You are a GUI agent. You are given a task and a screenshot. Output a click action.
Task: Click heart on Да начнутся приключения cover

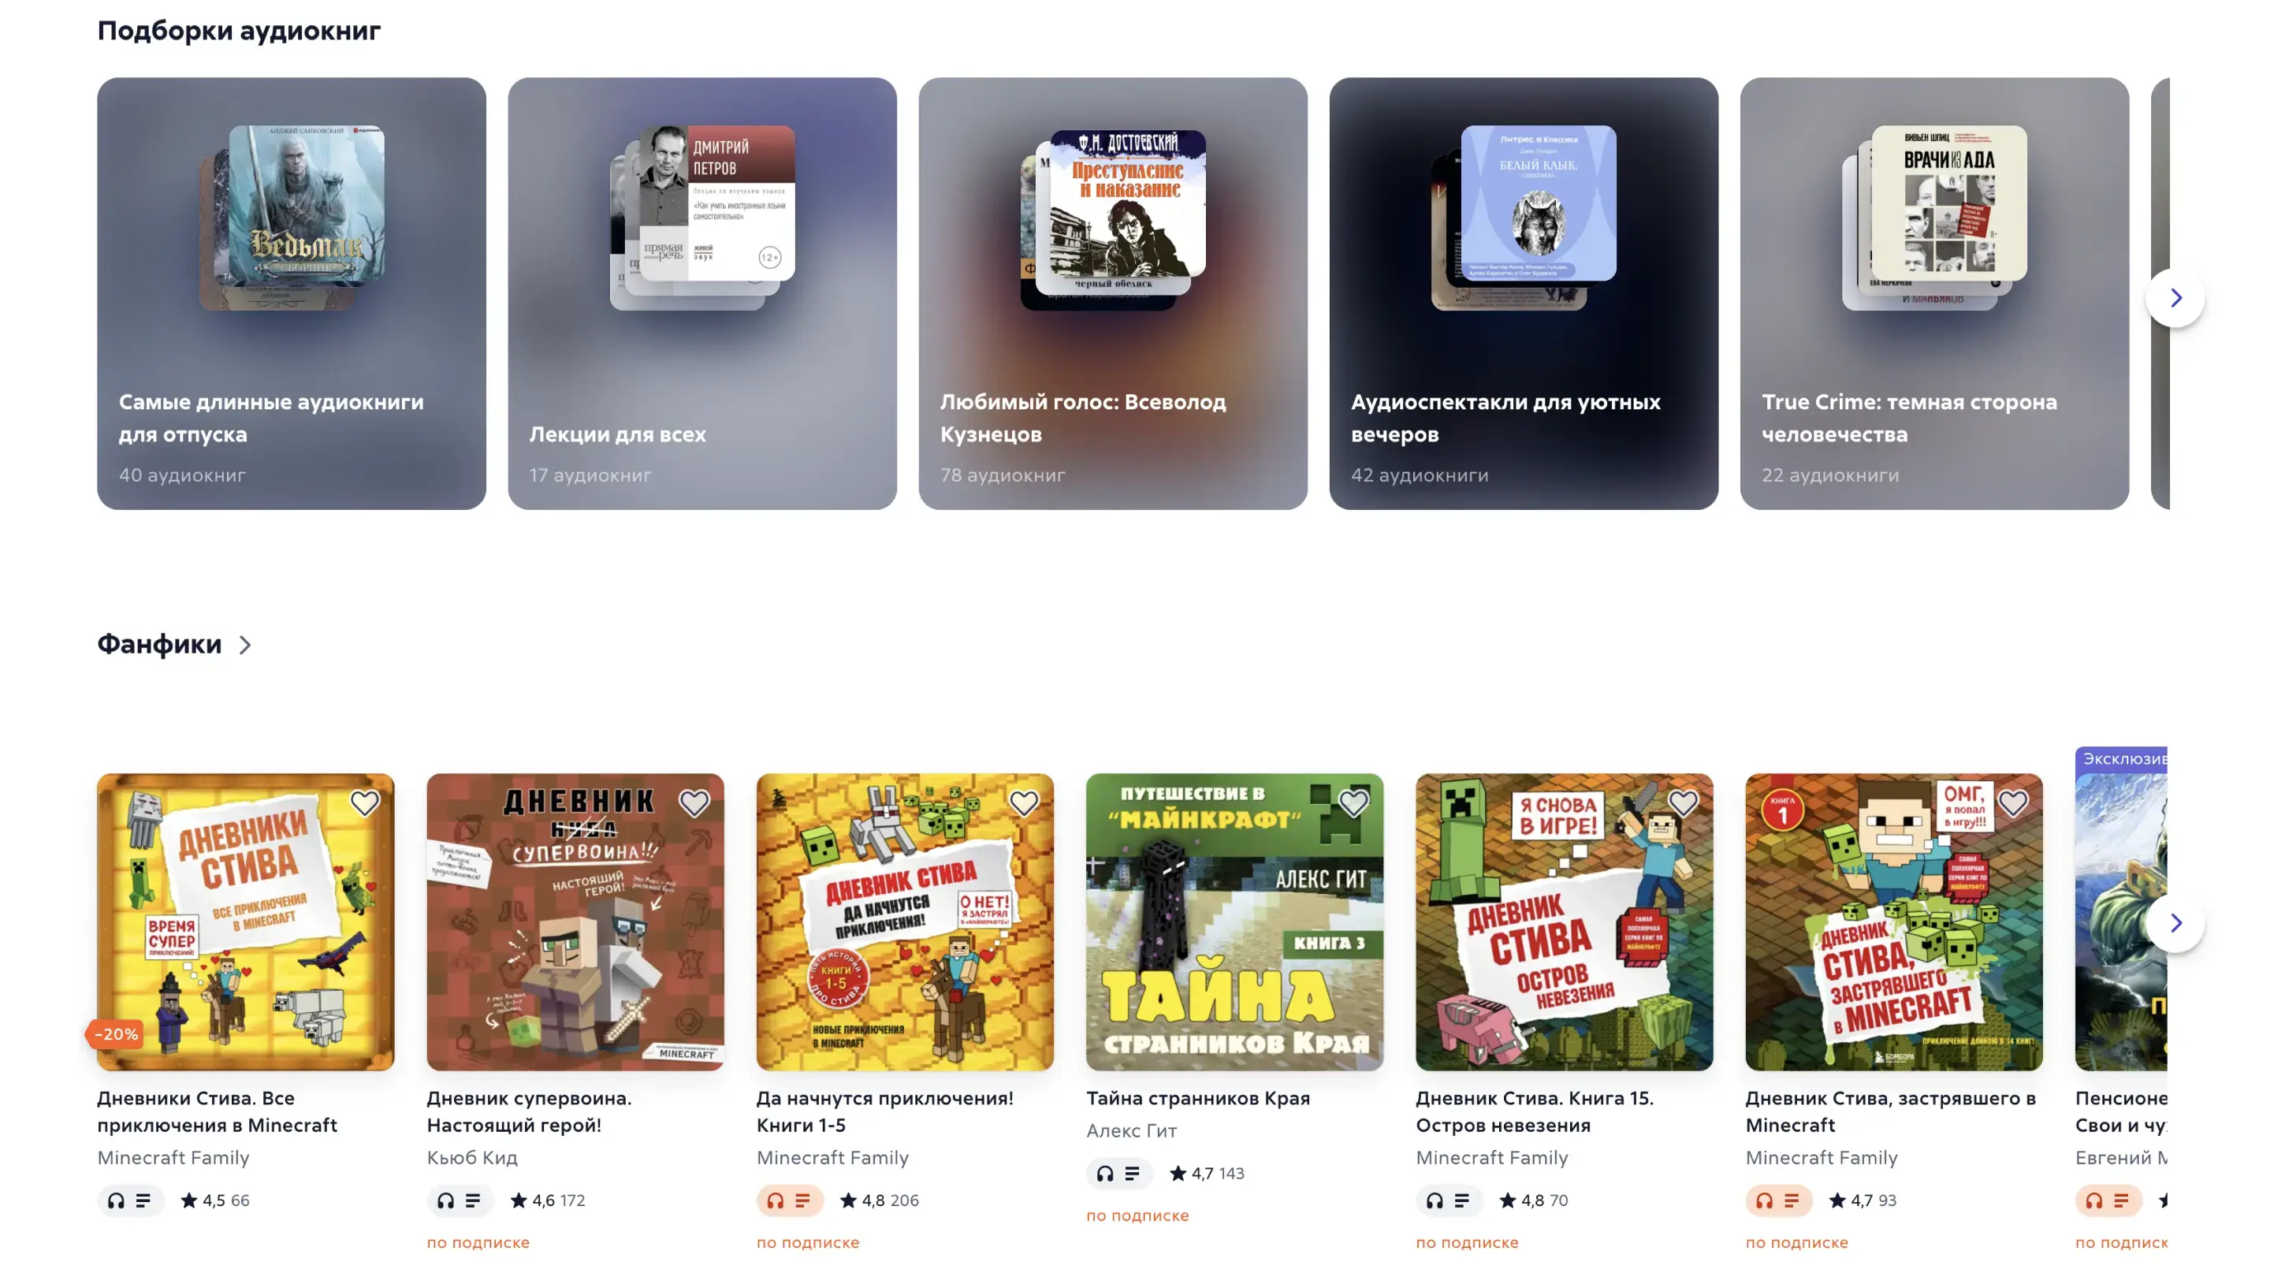[1024, 803]
